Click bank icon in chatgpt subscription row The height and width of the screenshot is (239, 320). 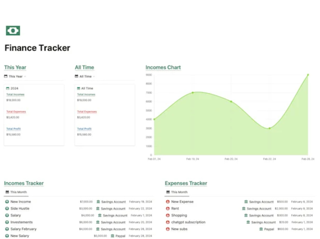point(248,222)
